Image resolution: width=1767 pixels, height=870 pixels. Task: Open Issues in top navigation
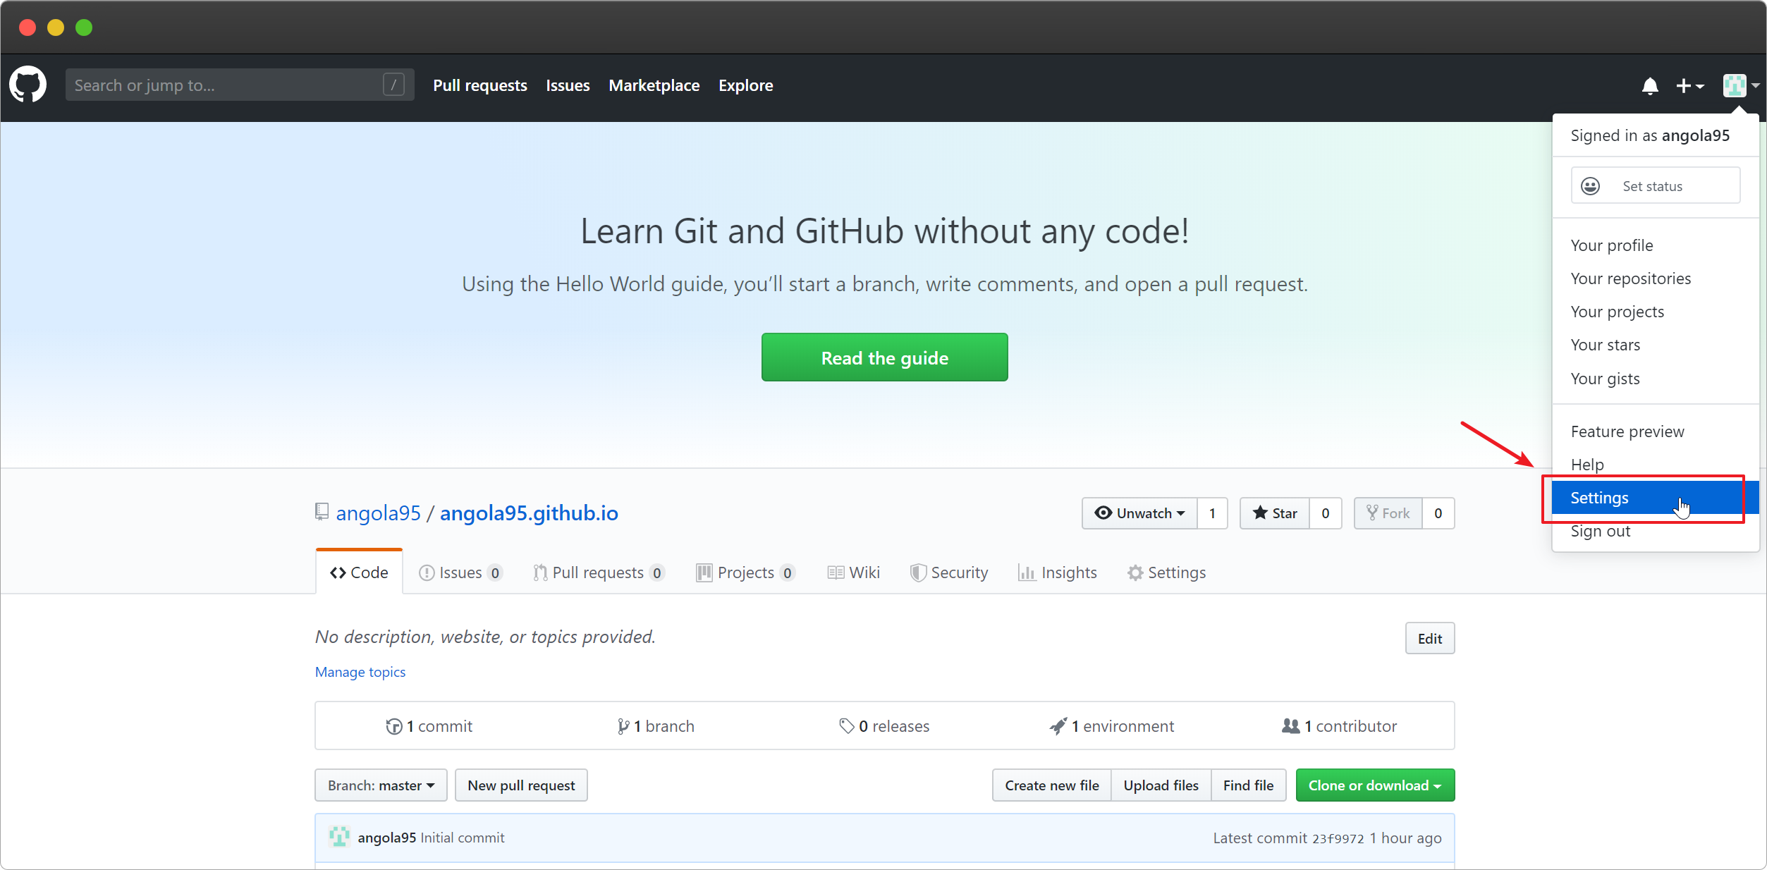(x=568, y=85)
